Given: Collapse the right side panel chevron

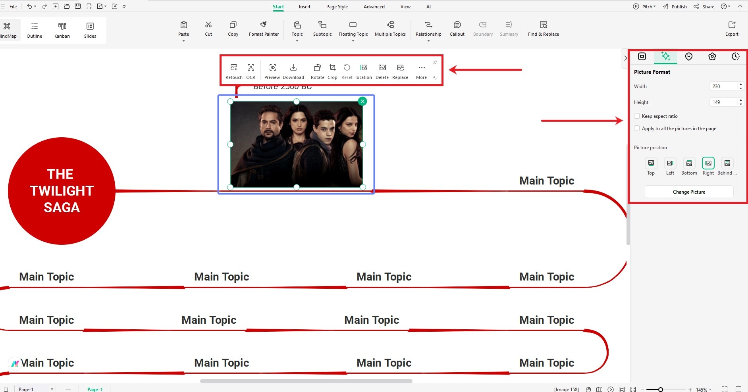Looking at the screenshot, I should pyautogui.click(x=625, y=58).
